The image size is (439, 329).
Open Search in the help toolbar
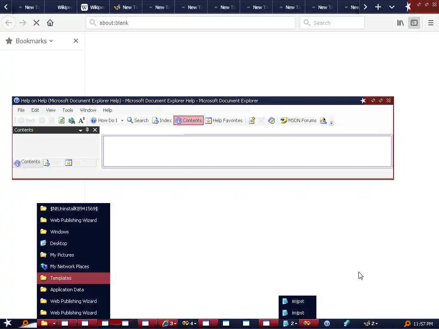point(138,120)
